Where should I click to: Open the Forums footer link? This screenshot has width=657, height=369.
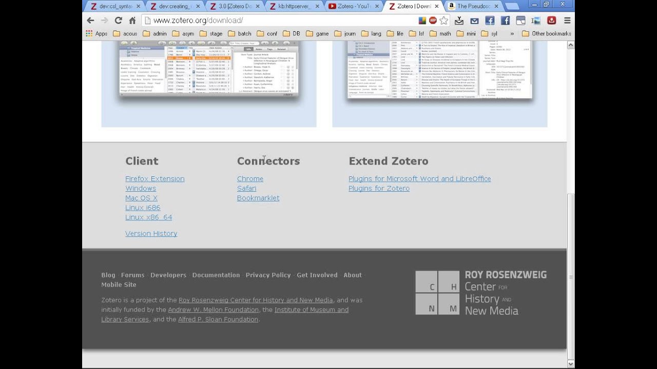[x=133, y=275]
